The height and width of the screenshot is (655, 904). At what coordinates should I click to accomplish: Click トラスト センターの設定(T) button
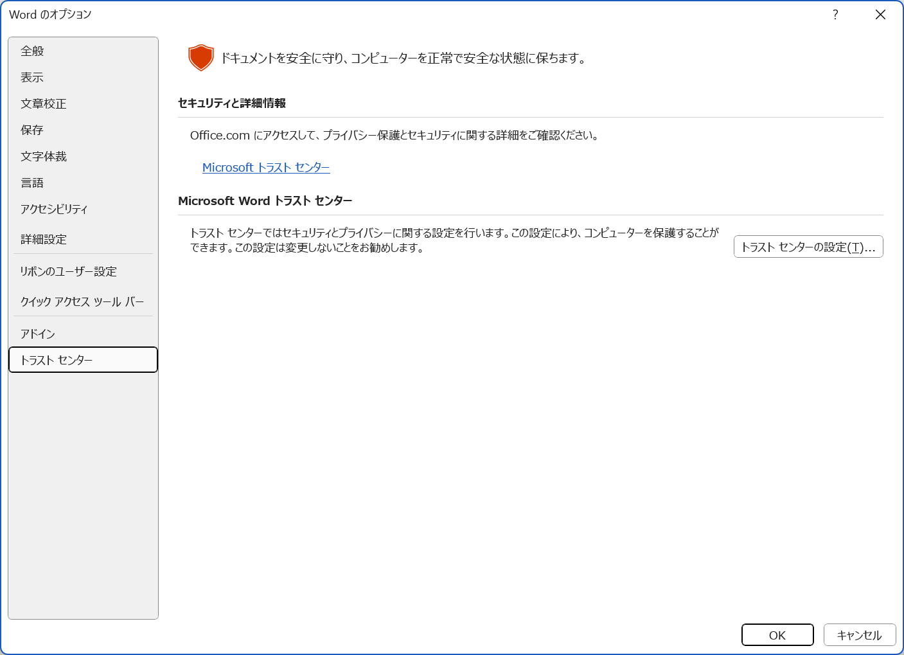[x=808, y=246]
